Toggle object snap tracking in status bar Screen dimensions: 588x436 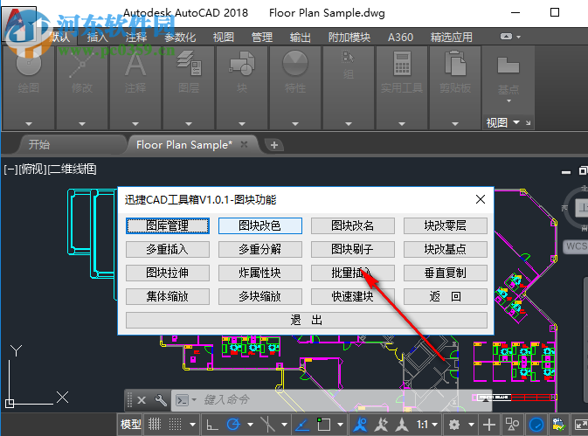pos(302,425)
